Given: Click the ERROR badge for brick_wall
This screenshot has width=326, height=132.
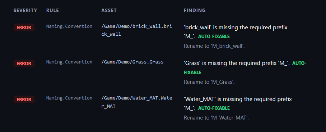Looking at the screenshot, I should point(24,27).
